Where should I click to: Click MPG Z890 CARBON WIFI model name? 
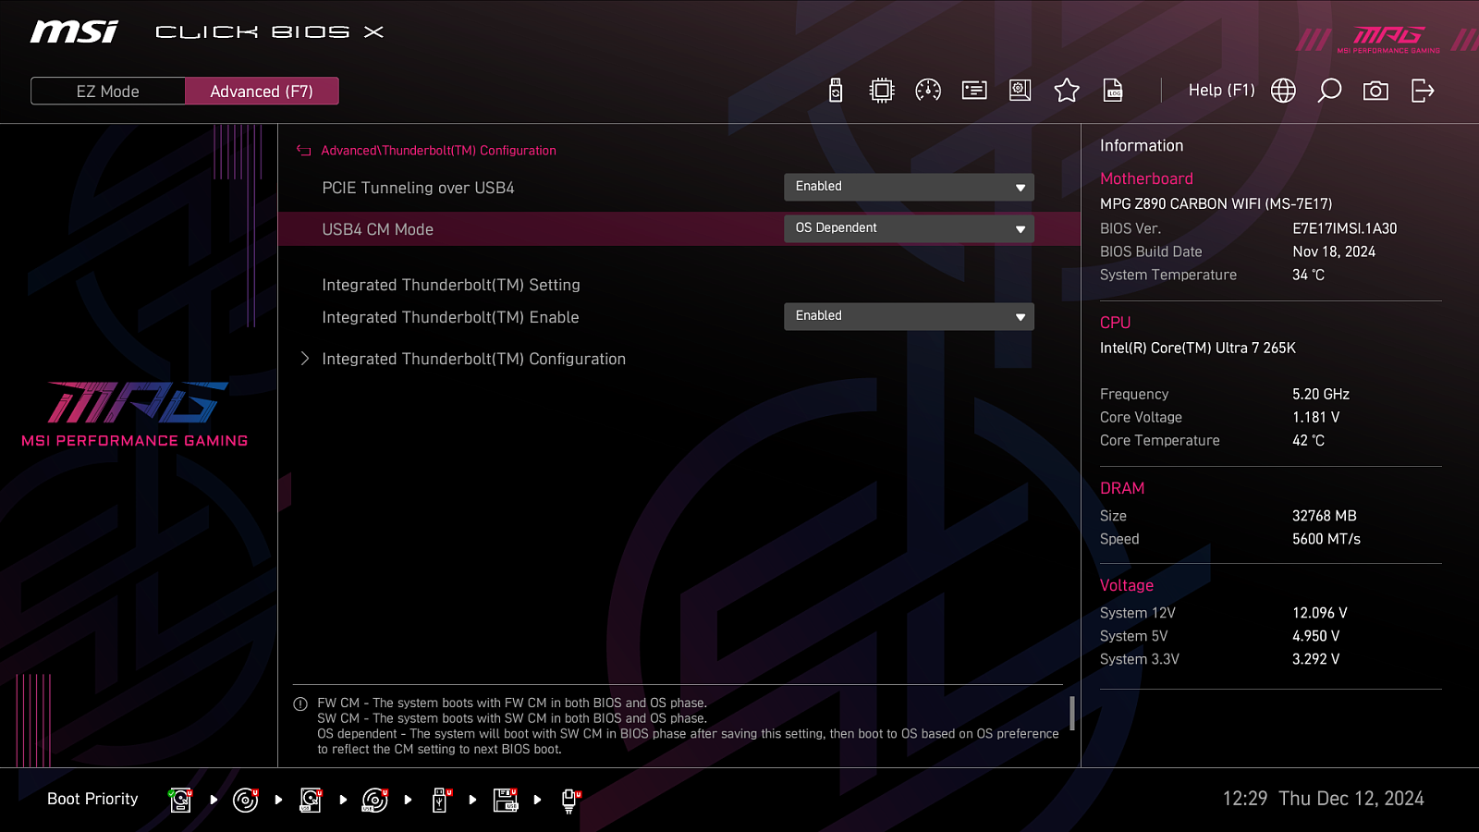(1216, 203)
